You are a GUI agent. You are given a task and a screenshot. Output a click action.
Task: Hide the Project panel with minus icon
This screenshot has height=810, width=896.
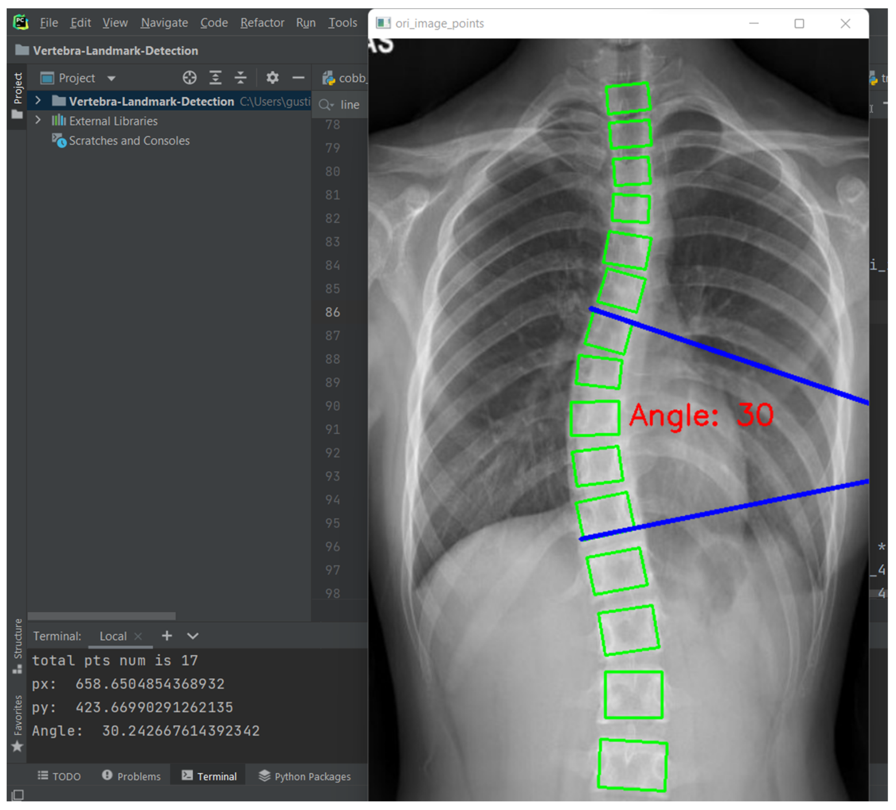298,78
